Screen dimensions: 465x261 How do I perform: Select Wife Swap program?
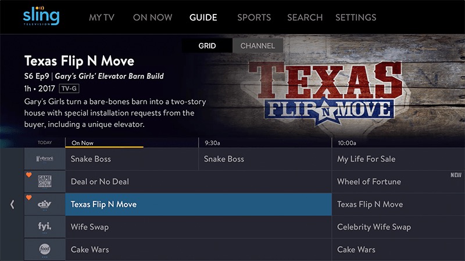tap(198, 227)
